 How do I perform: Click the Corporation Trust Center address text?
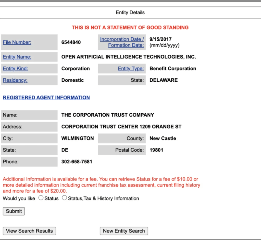[x=121, y=127]
